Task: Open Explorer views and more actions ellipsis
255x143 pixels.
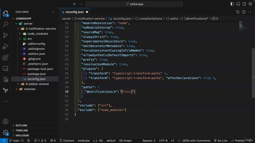Action: (x=53, y=12)
